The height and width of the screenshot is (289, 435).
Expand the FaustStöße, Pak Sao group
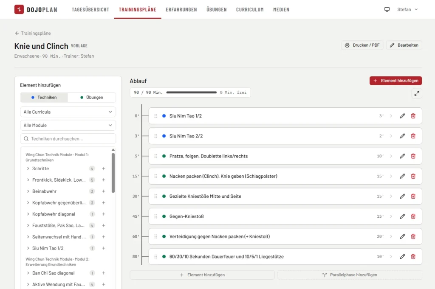pos(28,225)
